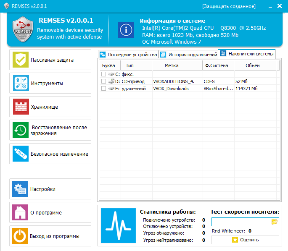
Task: Tick the checkbox for drive D:
Action: 103,81
